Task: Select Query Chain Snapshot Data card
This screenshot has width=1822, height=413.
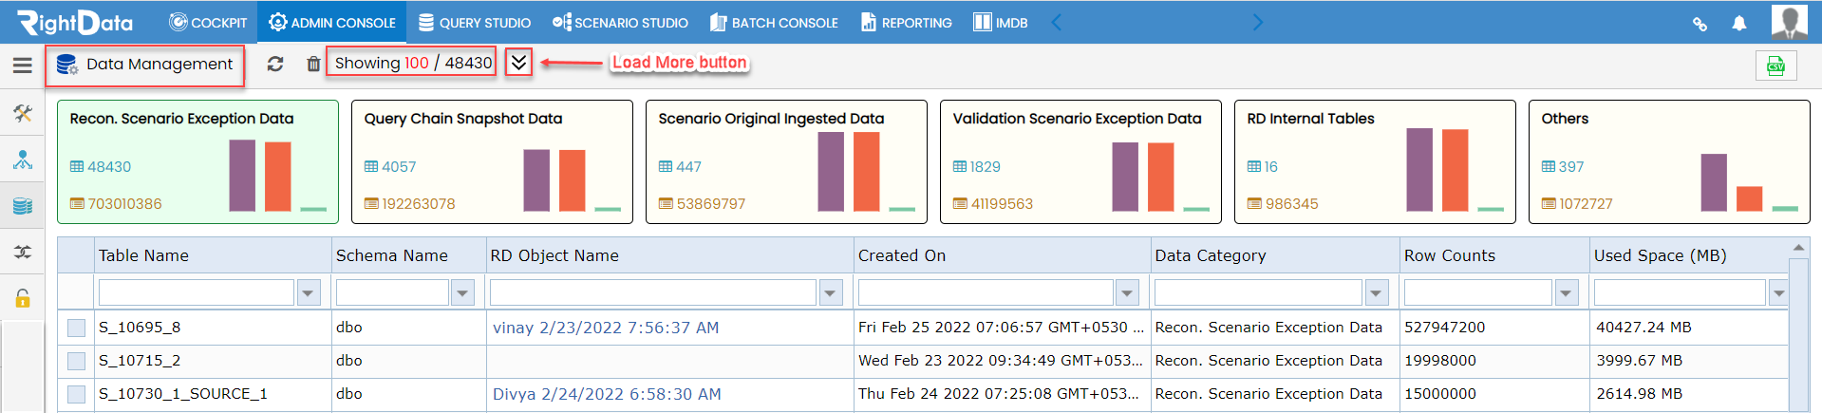Action: [492, 162]
